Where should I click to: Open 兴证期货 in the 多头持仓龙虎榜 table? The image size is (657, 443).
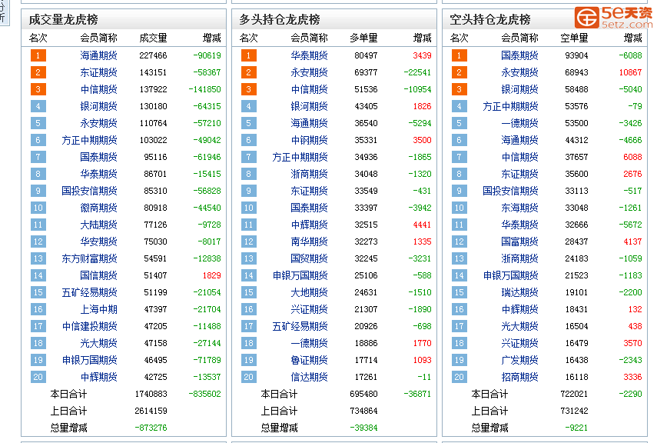pyautogui.click(x=309, y=309)
